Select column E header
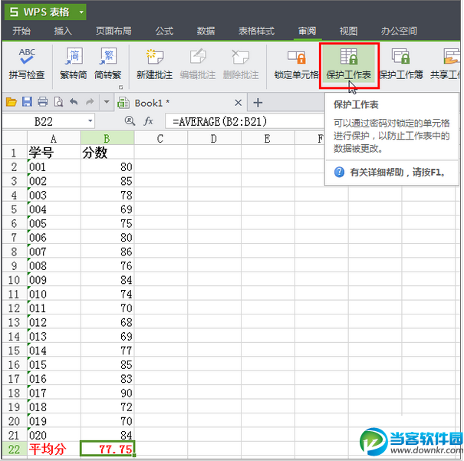 tap(268, 138)
